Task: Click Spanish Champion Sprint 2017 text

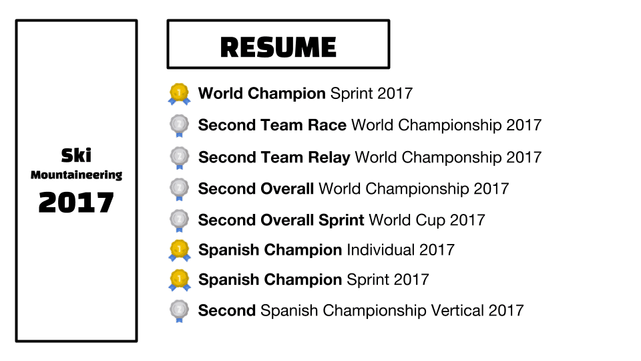Action: 313,279
